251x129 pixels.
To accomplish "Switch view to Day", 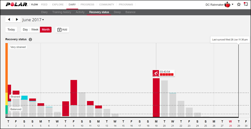I will coord(25,29).
